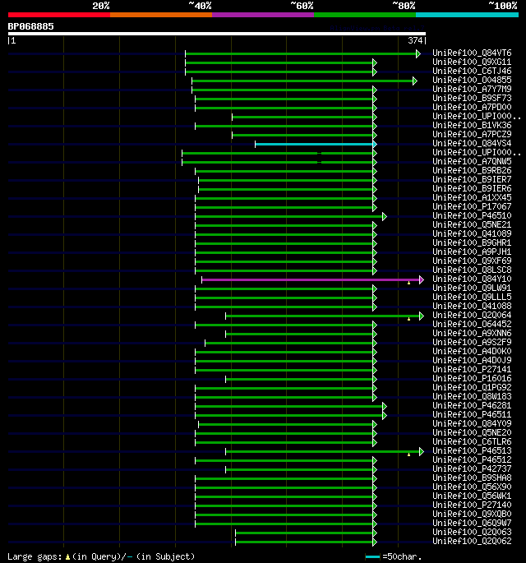Open the UniRef100_P42737 hit label
This screenshot has width=526, height=563.
click(x=472, y=469)
